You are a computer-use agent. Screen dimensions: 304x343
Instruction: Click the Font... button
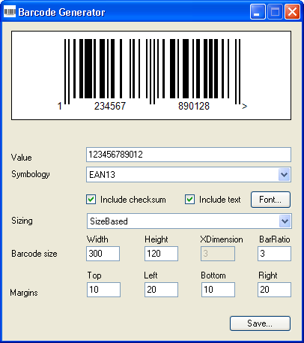coord(270,200)
